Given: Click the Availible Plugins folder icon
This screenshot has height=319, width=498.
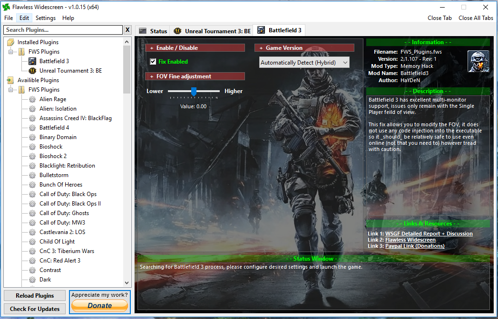Looking at the screenshot, I should click(x=10, y=80).
